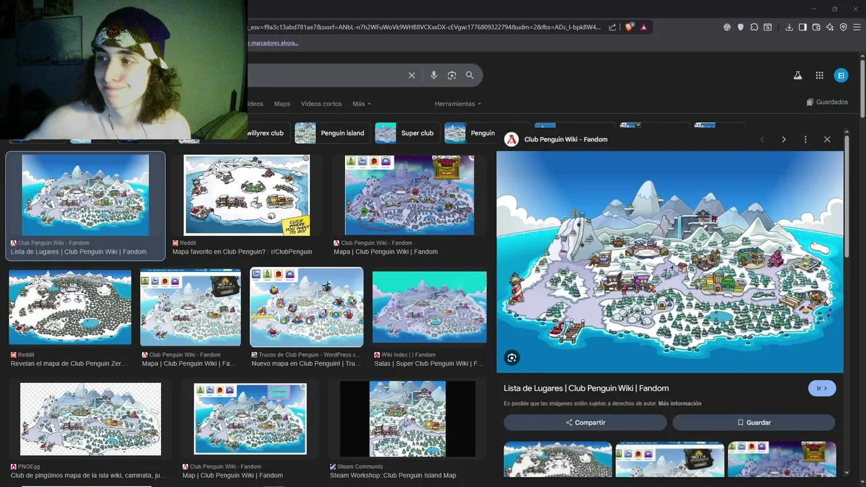Viewport: 866px width, 487px height.
Task: Click the Ir visit button
Action: coord(822,388)
